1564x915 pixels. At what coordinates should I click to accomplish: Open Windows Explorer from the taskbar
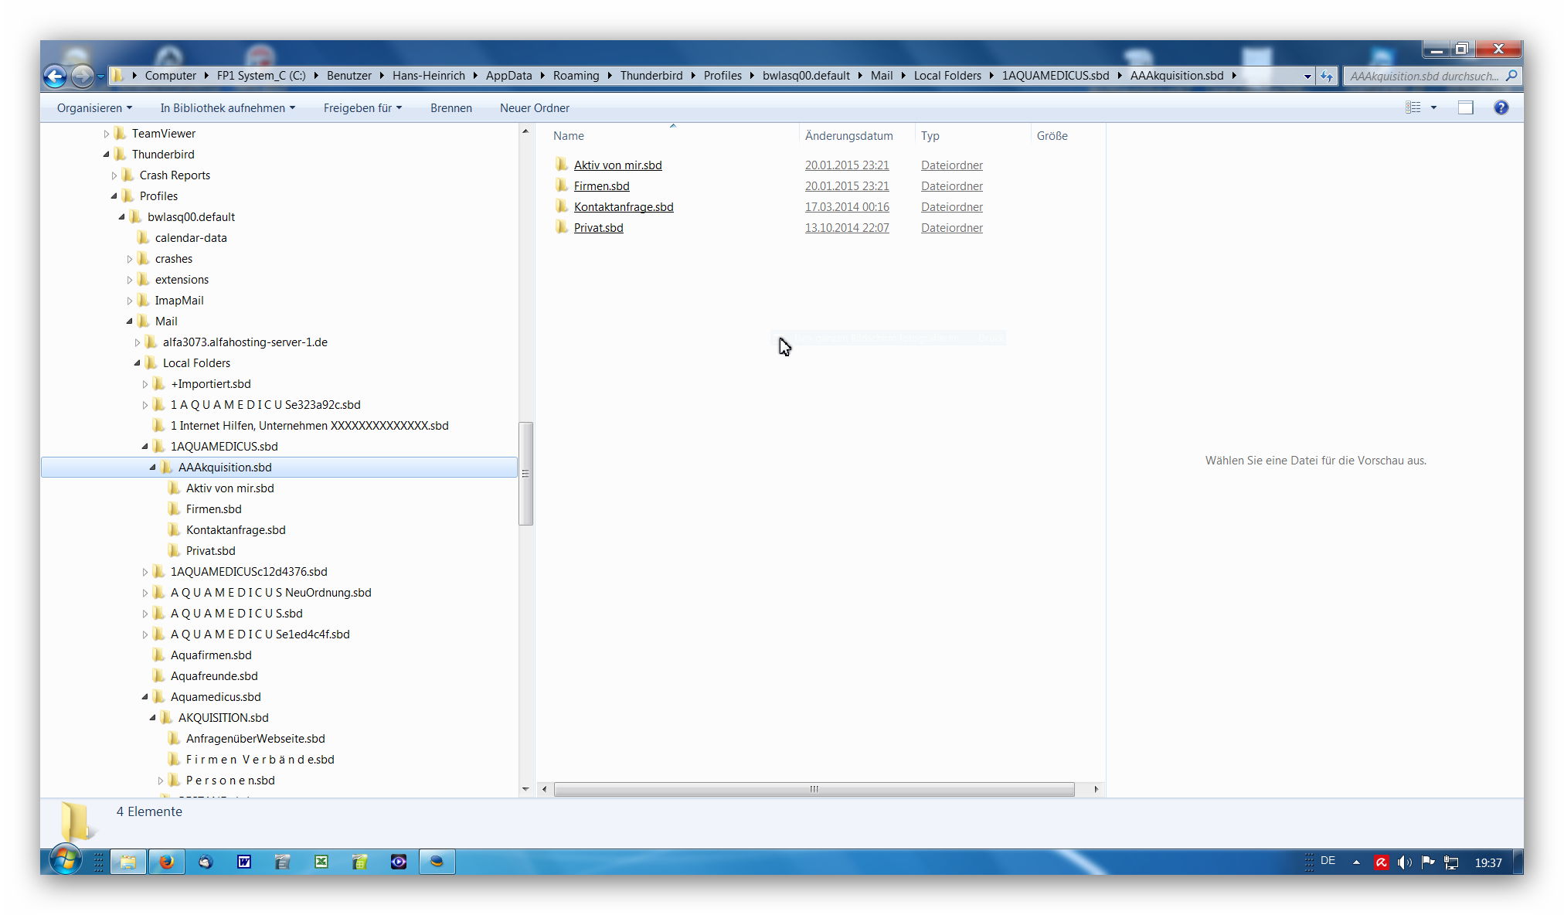pyautogui.click(x=128, y=862)
